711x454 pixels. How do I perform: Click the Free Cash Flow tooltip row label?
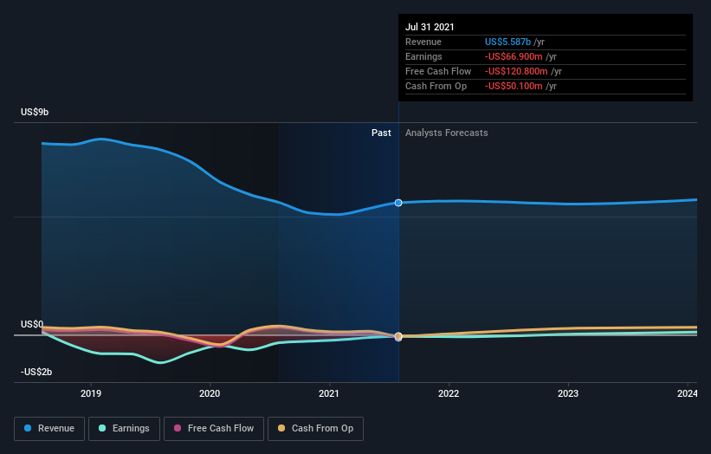point(438,71)
